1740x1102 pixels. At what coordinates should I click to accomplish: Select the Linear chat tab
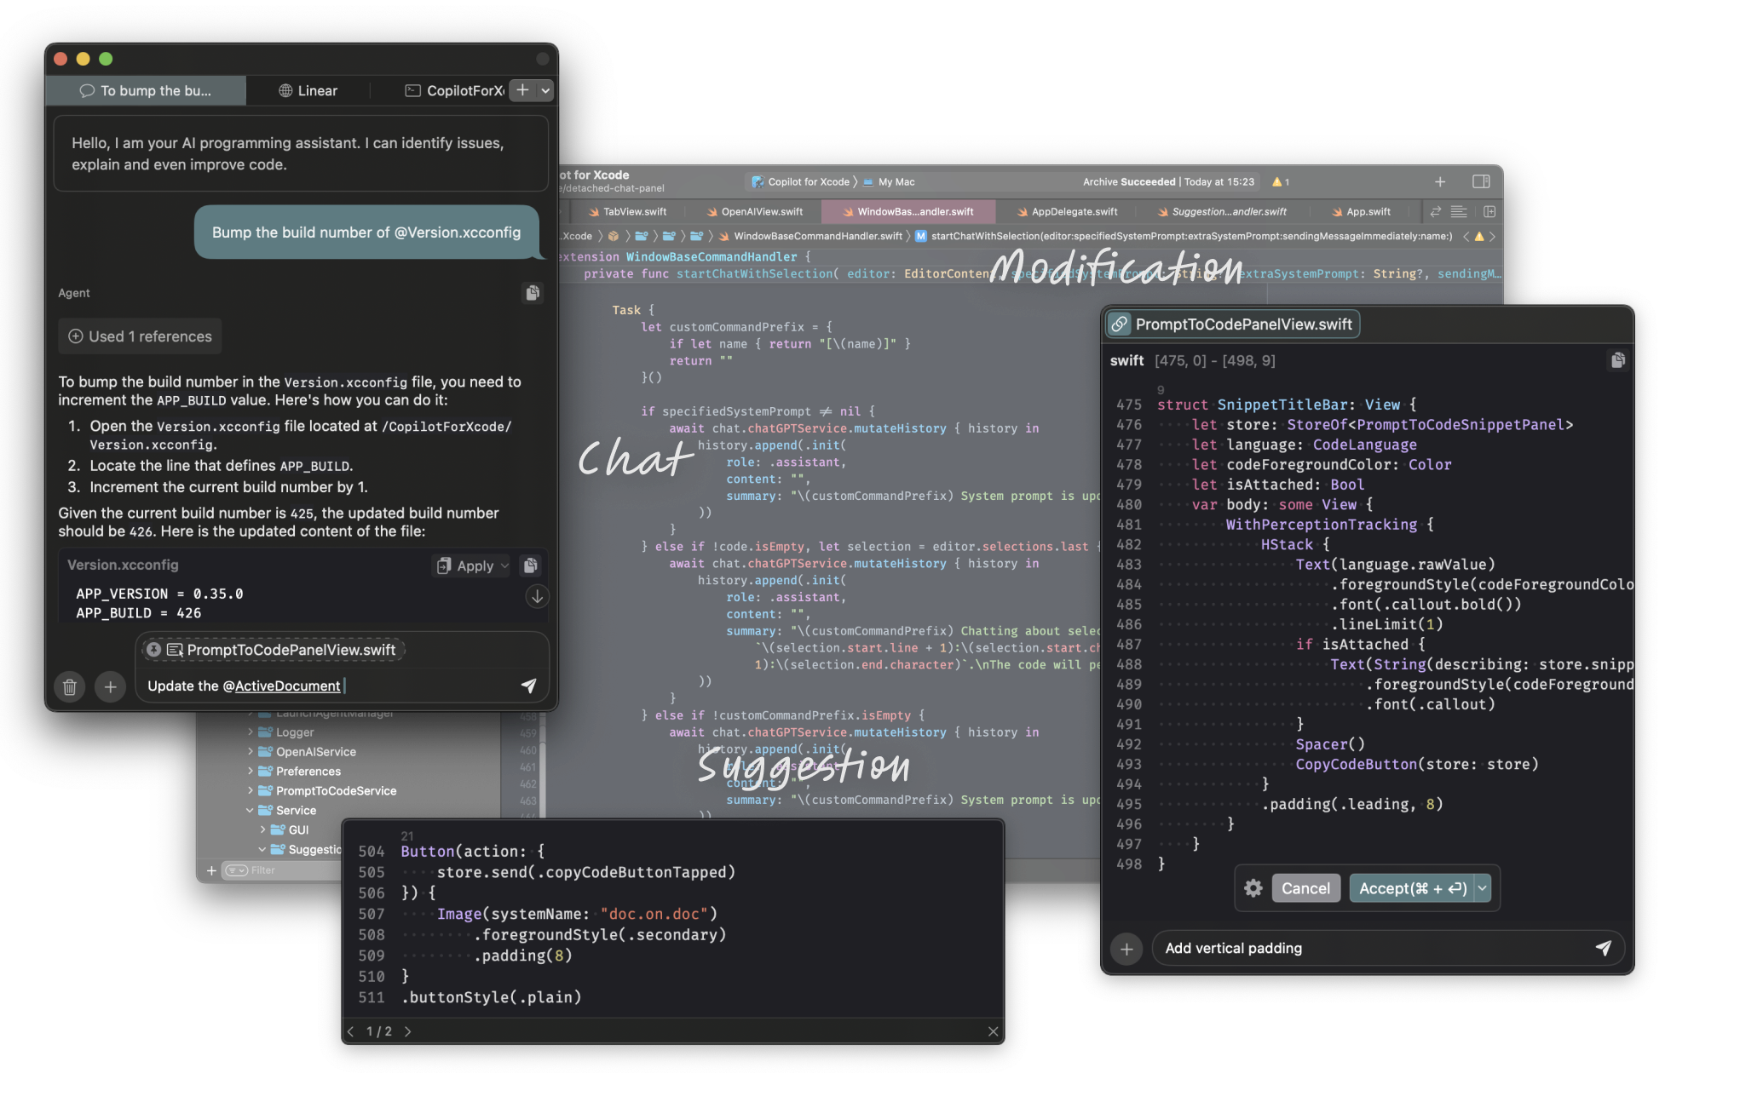308,90
